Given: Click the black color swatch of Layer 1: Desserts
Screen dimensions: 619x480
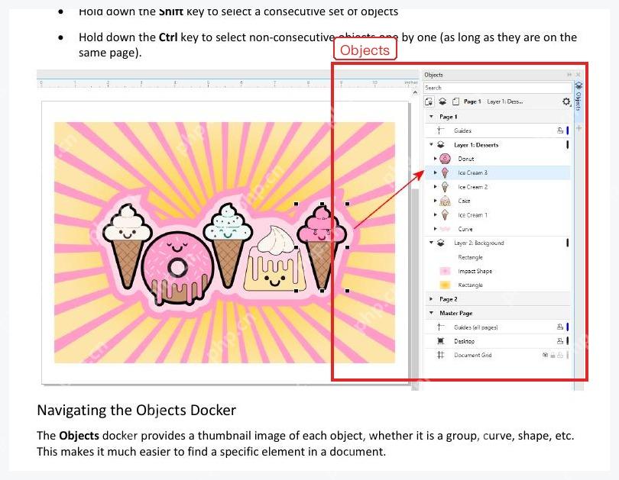Looking at the screenshot, I should click(568, 145).
